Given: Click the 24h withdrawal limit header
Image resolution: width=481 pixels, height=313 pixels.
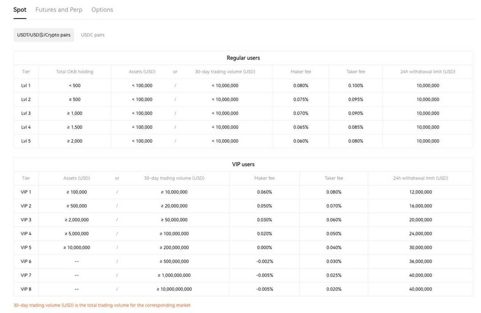Looking at the screenshot, I should [427, 71].
